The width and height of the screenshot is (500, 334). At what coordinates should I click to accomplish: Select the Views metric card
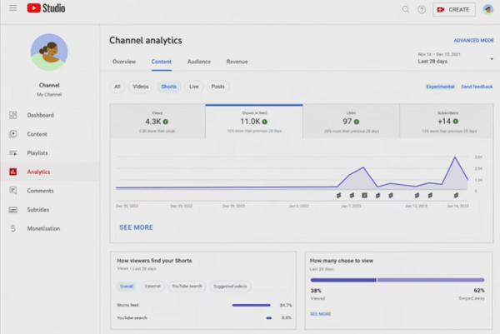point(157,122)
